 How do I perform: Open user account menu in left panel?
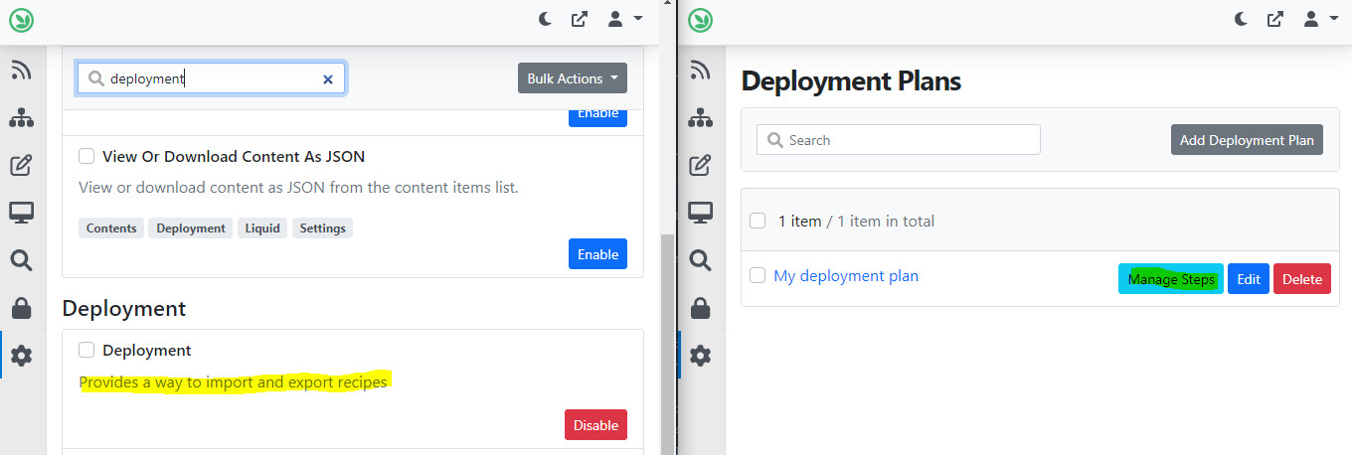[624, 19]
